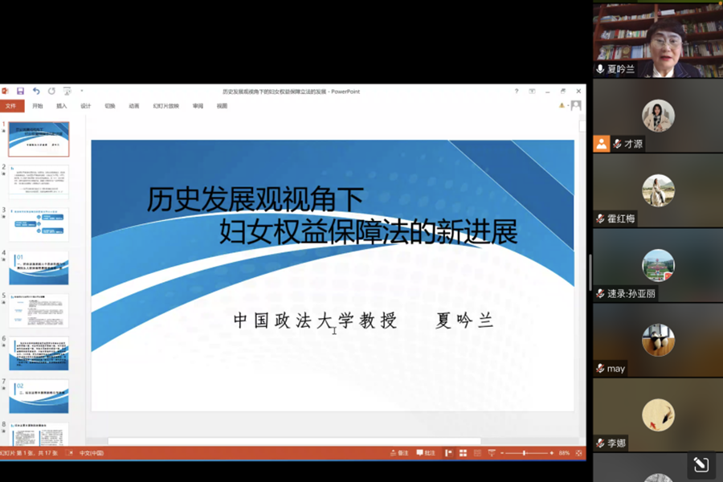Switch to Normal view in status bar
723x482 pixels.
pyautogui.click(x=448, y=453)
